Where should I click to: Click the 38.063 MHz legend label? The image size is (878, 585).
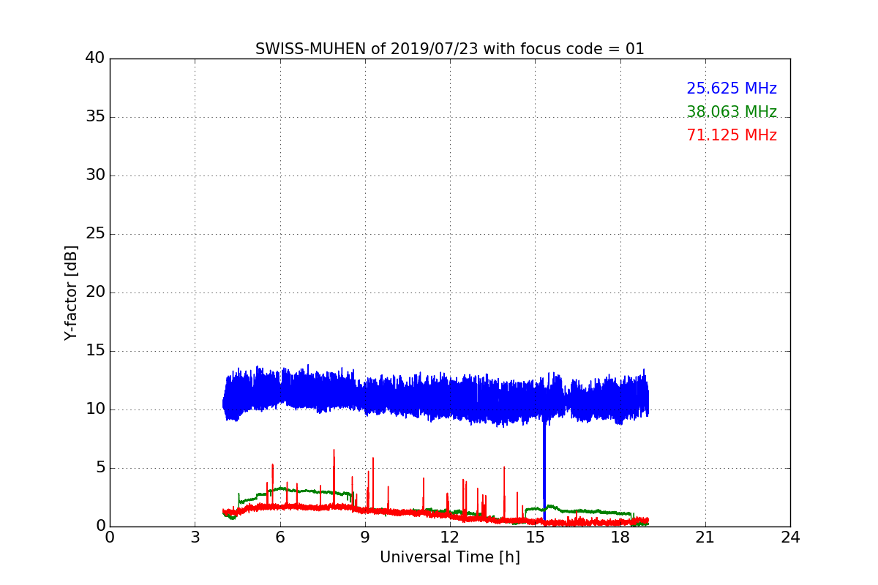(x=732, y=112)
